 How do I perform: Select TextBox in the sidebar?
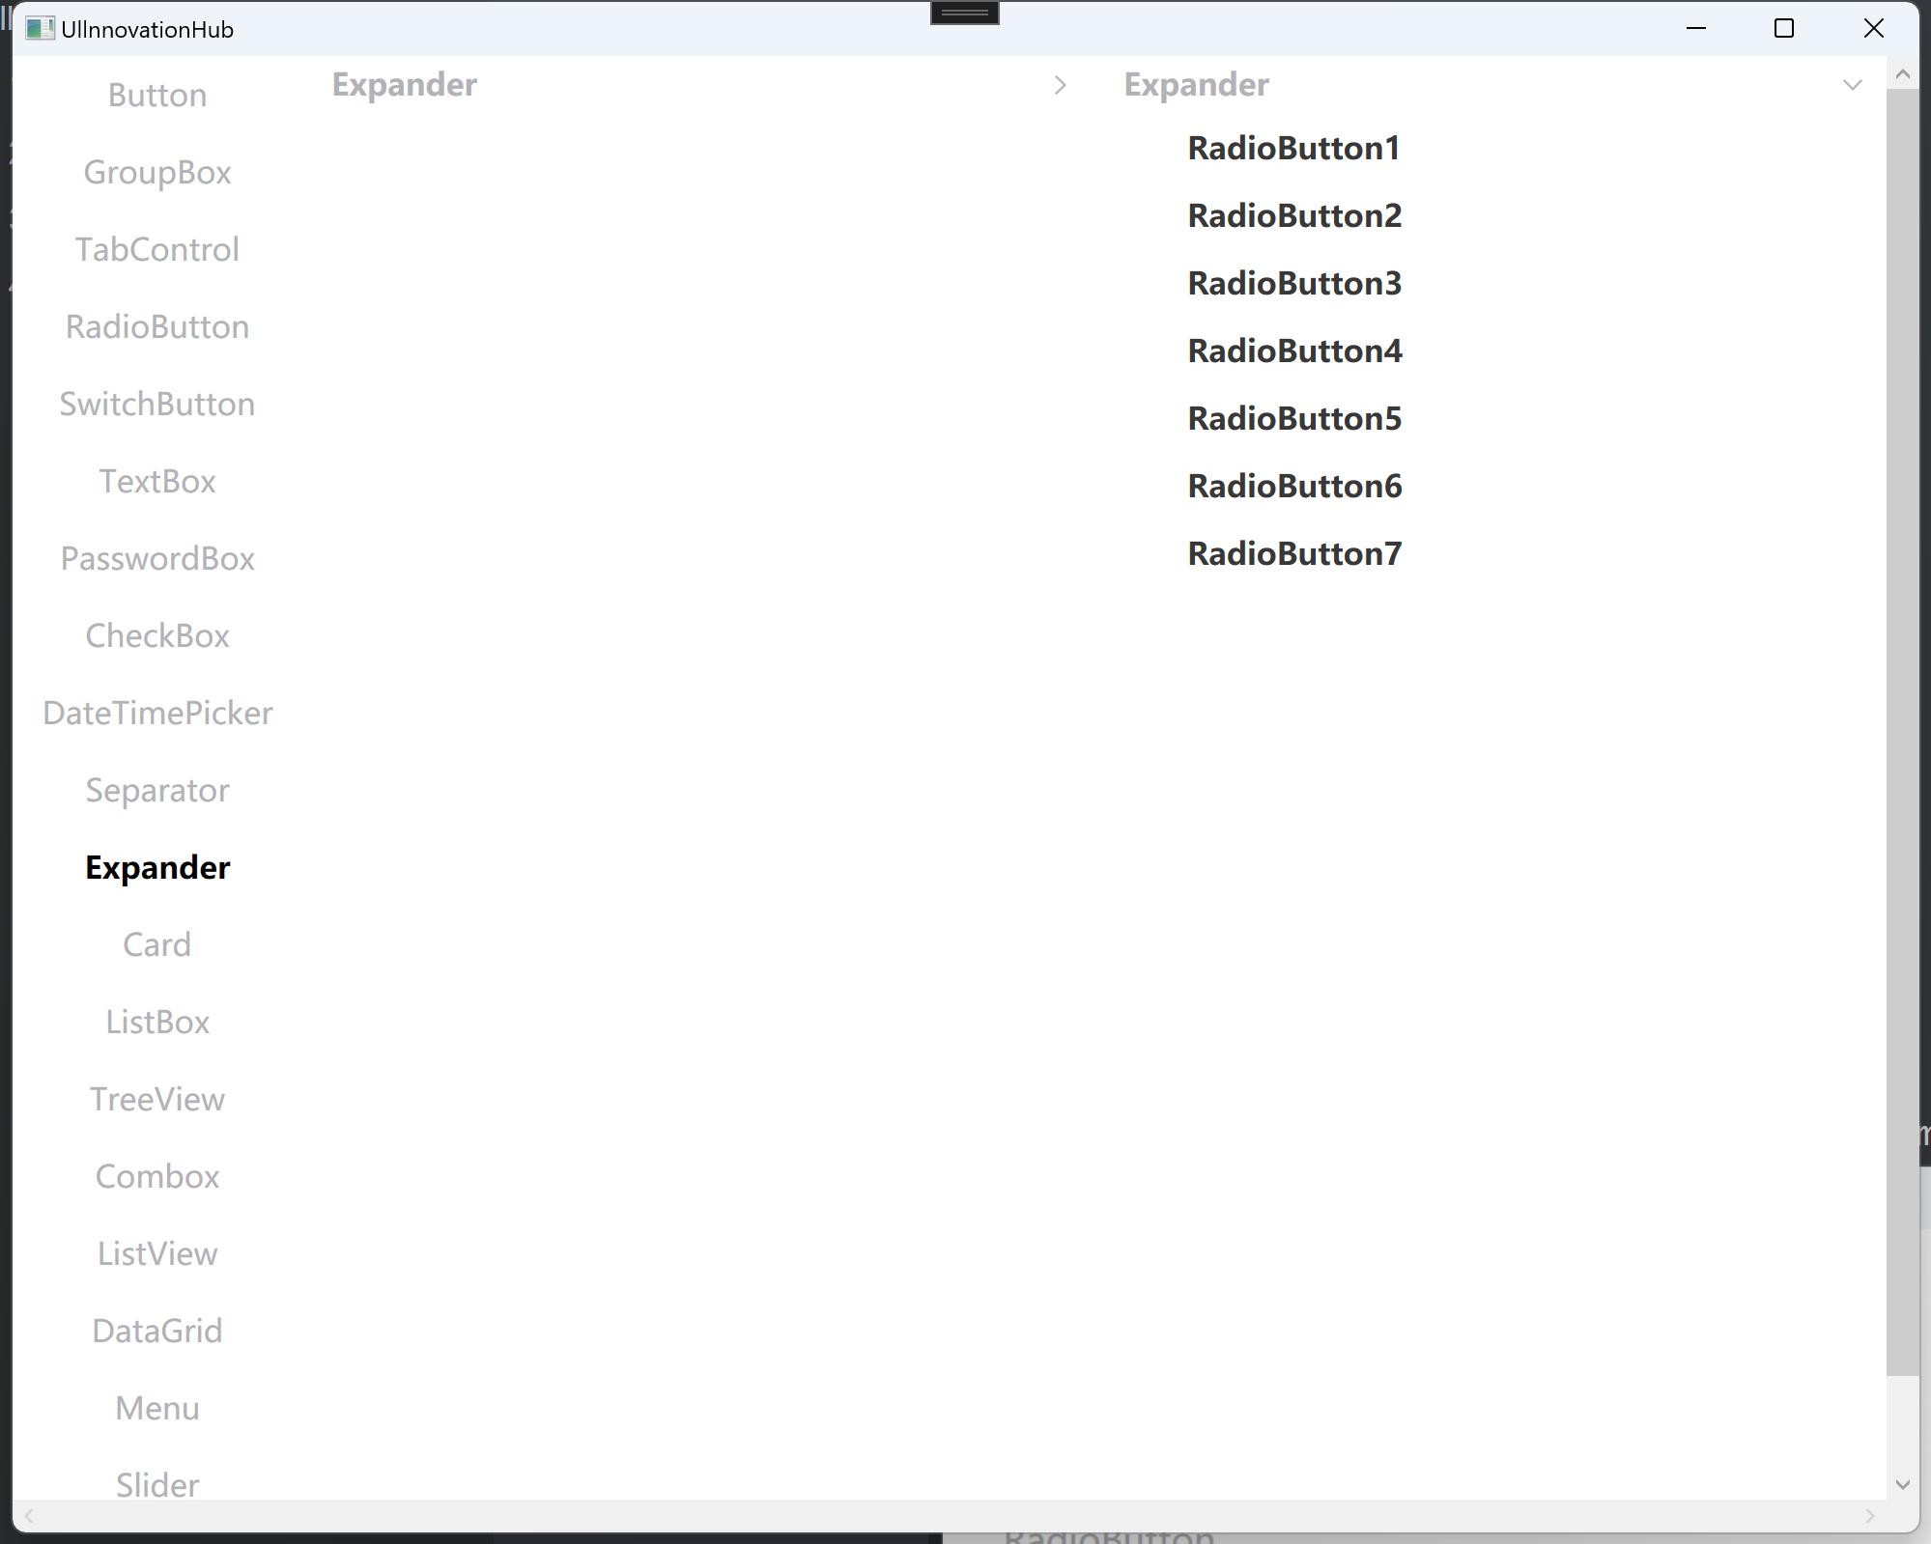point(157,481)
